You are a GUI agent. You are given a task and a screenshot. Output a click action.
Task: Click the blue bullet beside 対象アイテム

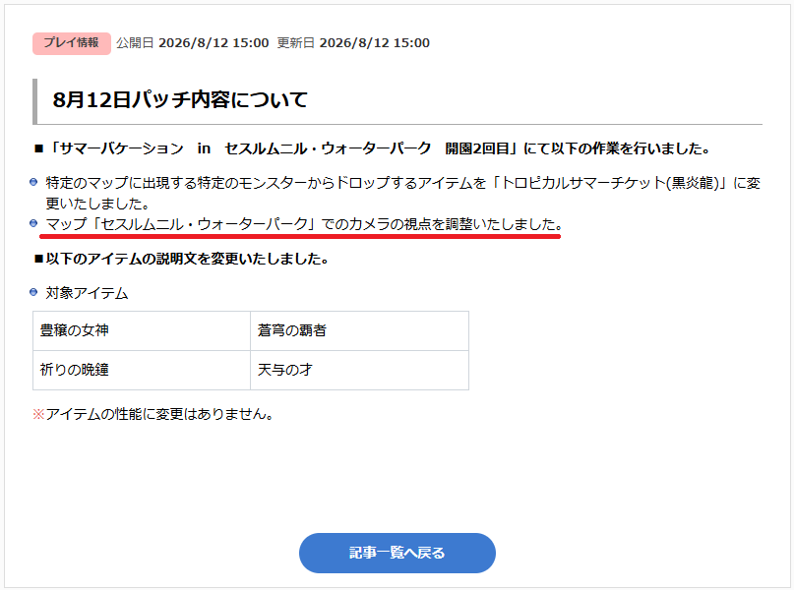[33, 292]
